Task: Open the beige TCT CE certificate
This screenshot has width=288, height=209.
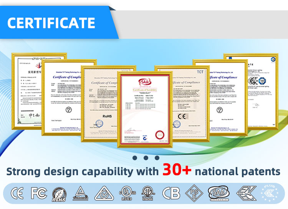Action: coord(190,104)
